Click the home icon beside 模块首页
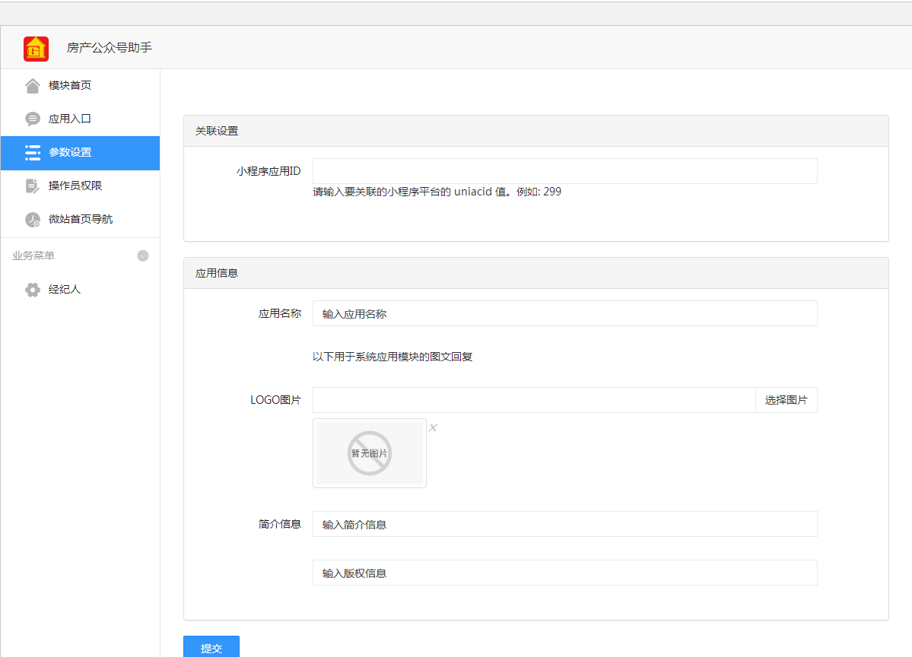The image size is (912, 657). pos(33,85)
